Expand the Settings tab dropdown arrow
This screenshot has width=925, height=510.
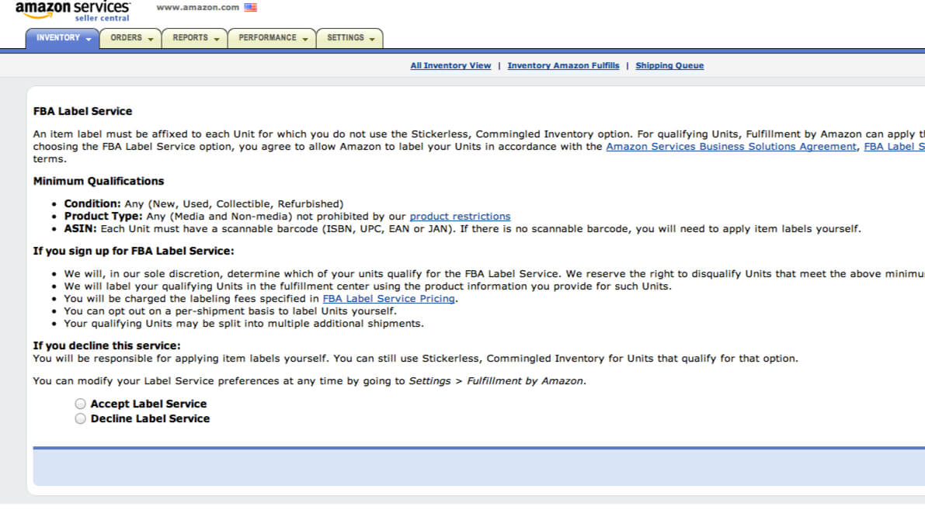tap(373, 39)
